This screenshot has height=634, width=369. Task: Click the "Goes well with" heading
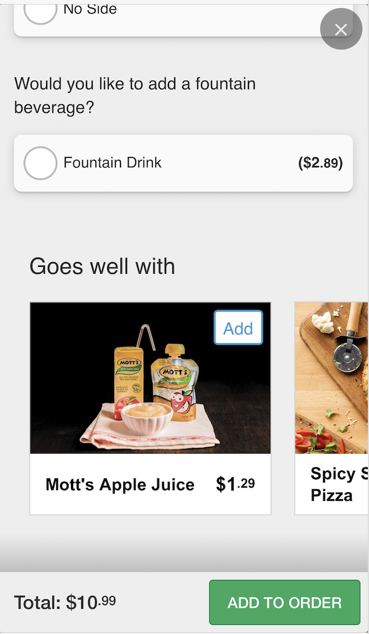pos(102,266)
